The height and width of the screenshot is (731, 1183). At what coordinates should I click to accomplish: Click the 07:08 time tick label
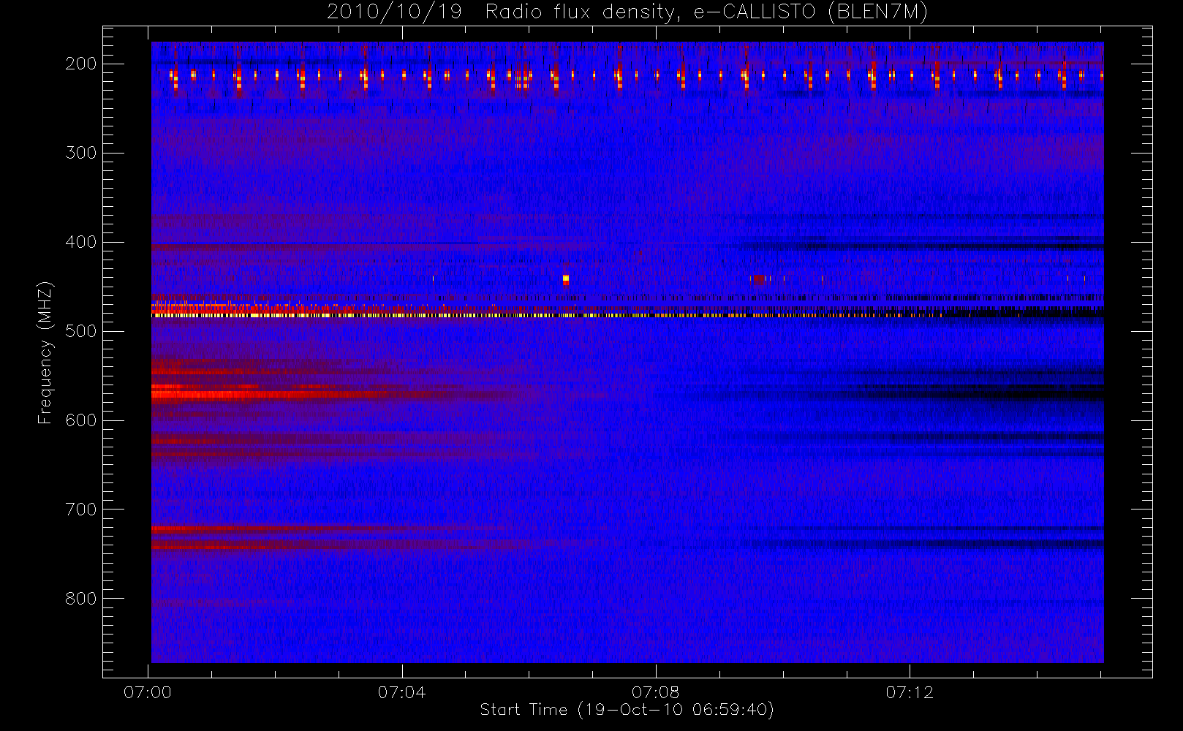[x=656, y=692]
